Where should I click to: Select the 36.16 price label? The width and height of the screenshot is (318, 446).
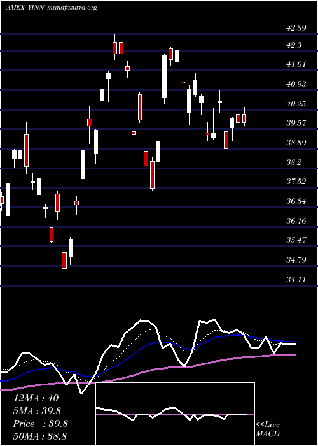click(296, 221)
